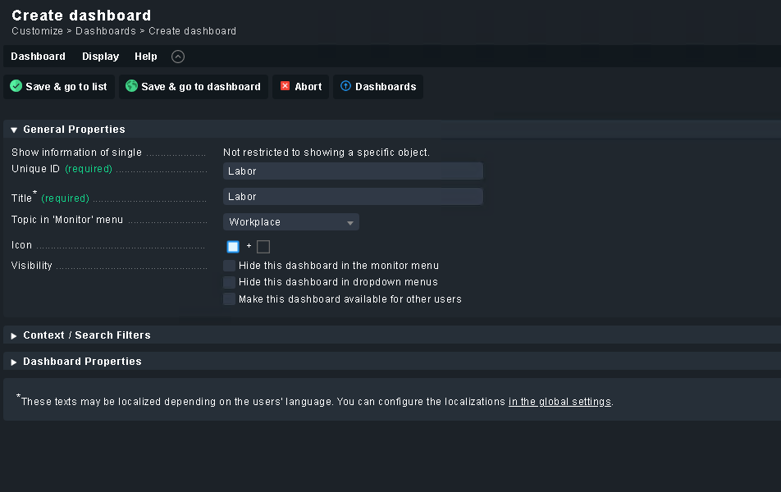Screen dimensions: 781x492
Task: Make this dashboard available for other users
Action: (229, 298)
